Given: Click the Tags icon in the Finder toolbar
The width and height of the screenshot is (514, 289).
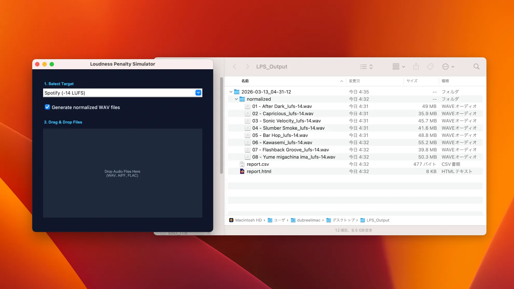Looking at the screenshot, I should coord(430,66).
